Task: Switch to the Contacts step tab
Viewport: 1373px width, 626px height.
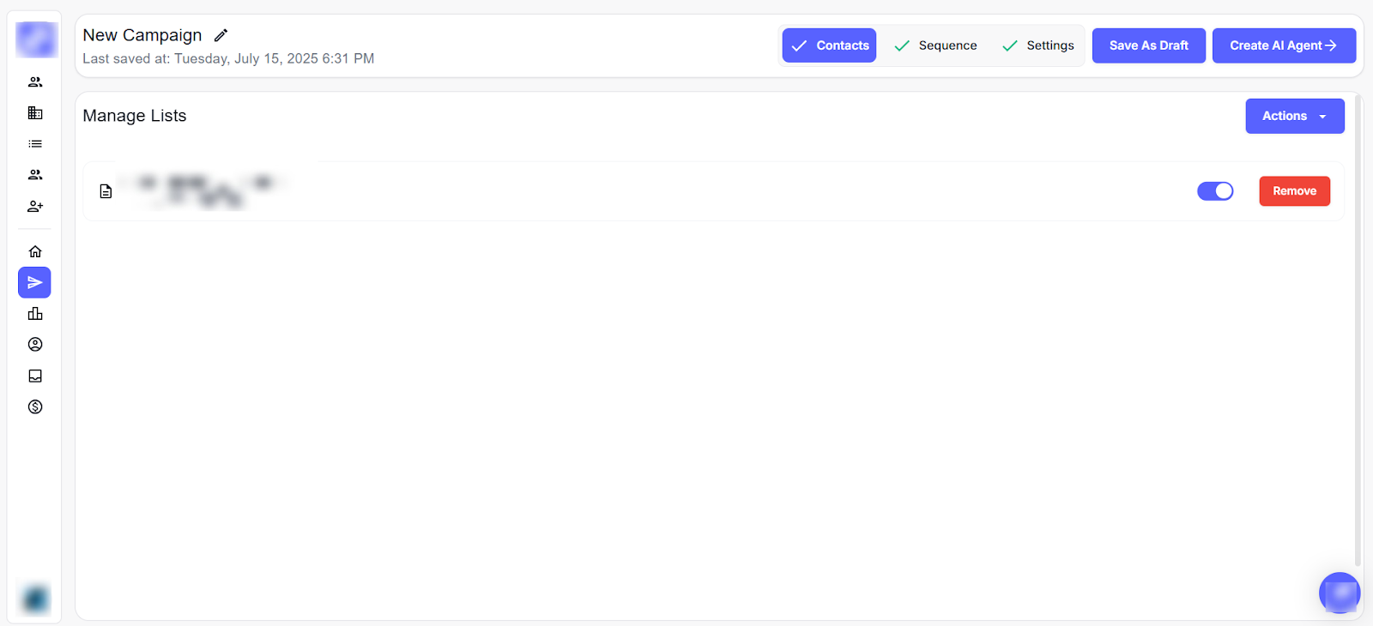Action: pos(829,45)
